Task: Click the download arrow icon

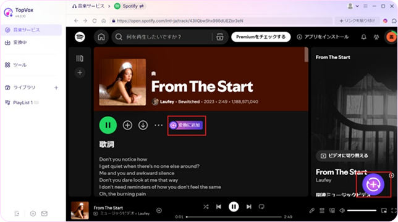Action: click(143, 125)
